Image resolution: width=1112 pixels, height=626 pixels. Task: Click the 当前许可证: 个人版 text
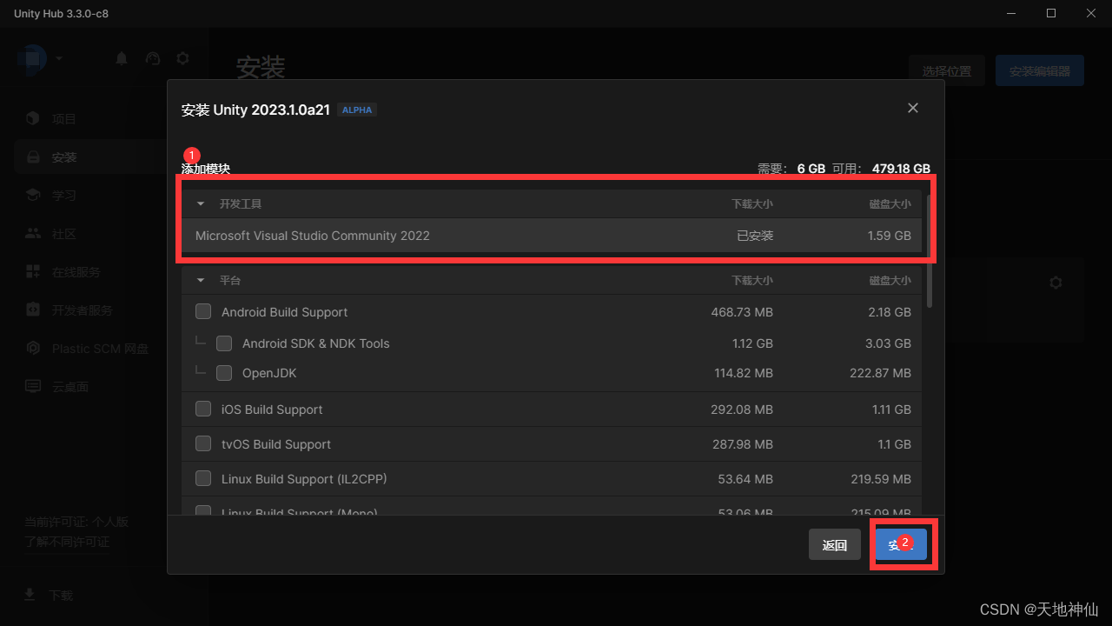(76, 522)
